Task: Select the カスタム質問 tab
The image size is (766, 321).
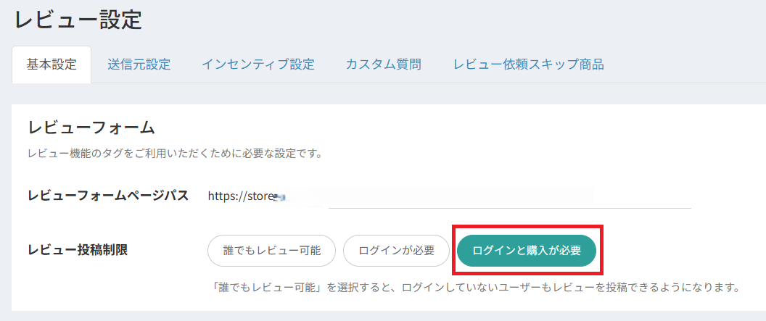Action: click(384, 64)
